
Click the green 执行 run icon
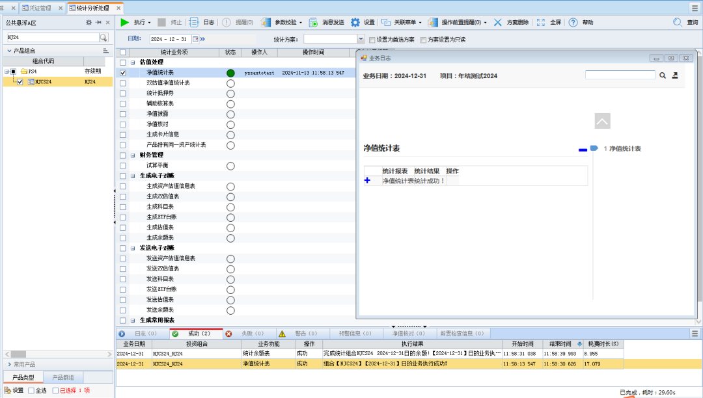pyautogui.click(x=125, y=22)
